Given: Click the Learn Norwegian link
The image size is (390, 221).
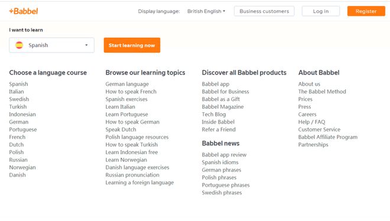Looking at the screenshot, I should point(126,160).
